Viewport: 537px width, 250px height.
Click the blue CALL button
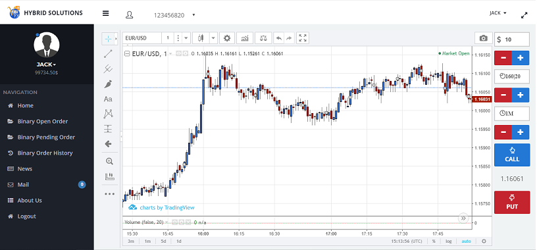512,155
